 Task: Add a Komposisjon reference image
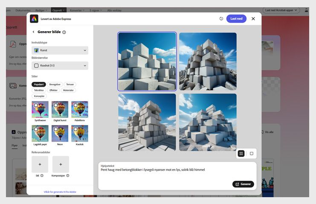(x=61, y=164)
